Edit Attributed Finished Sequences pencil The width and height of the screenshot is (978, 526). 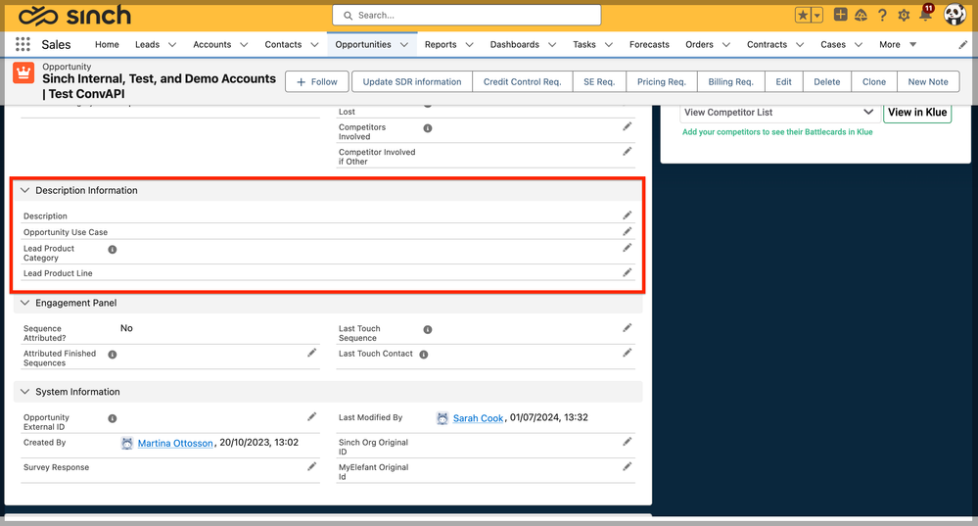[x=312, y=354]
